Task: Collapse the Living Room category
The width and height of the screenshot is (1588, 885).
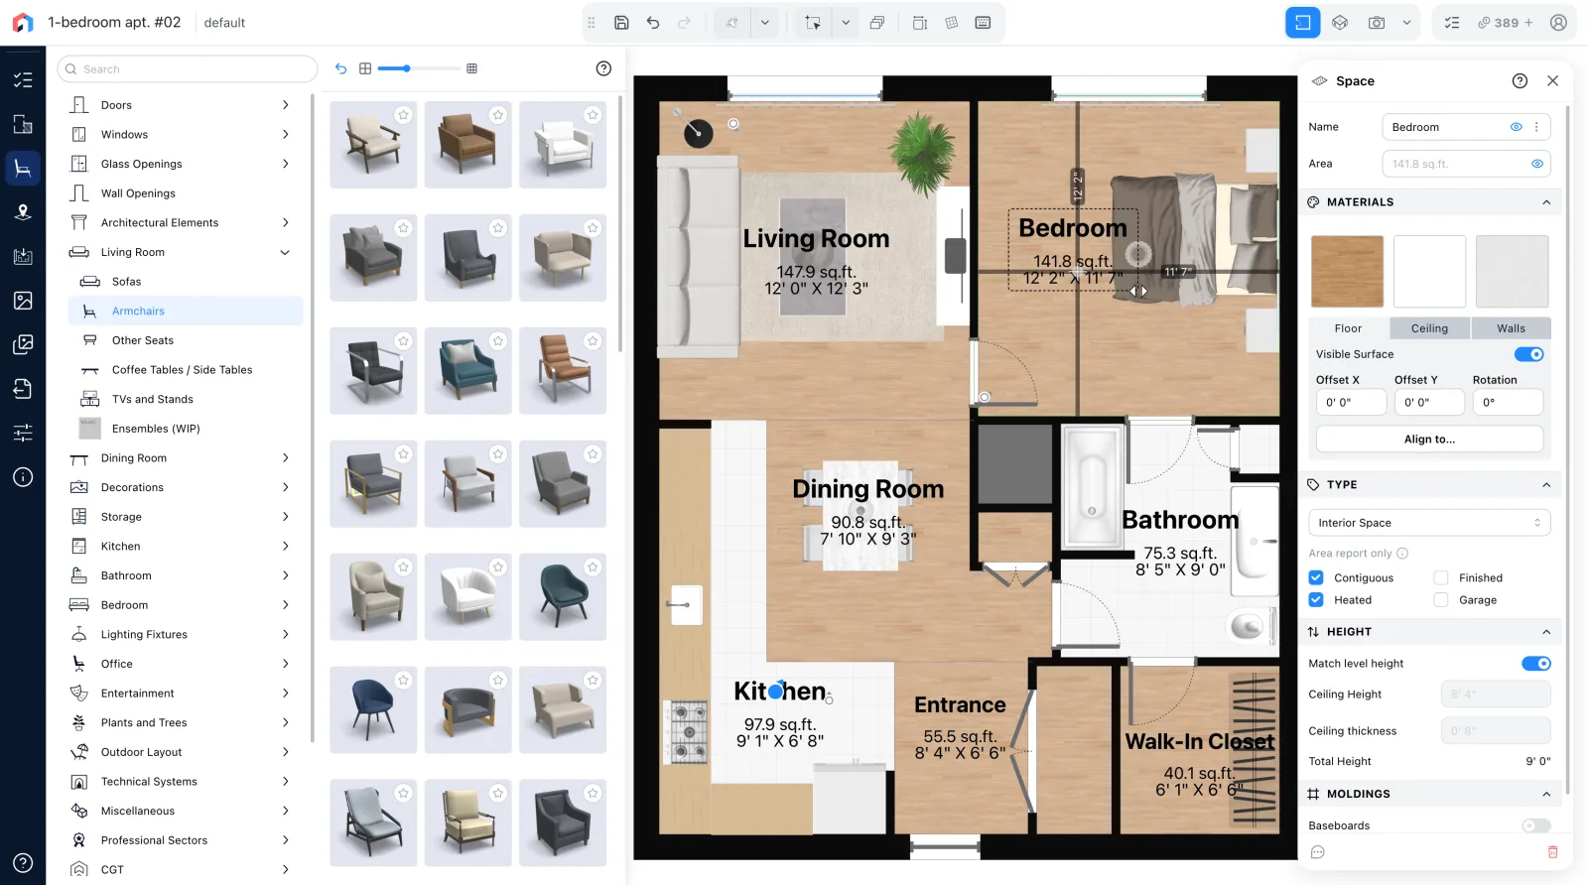Action: click(285, 252)
